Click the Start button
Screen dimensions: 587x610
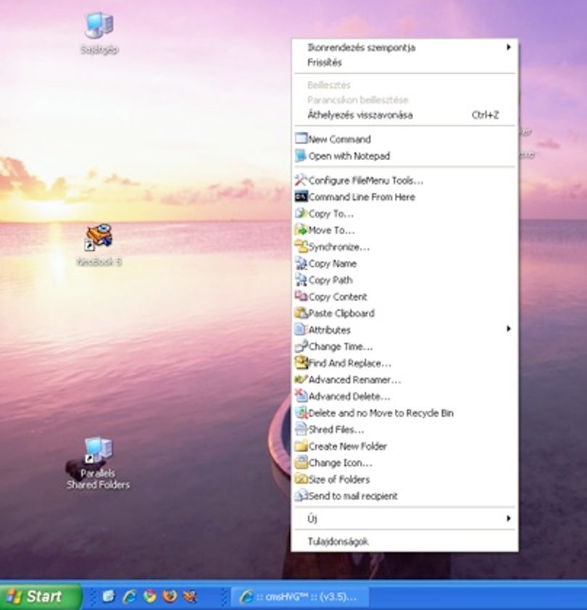pyautogui.click(x=41, y=596)
